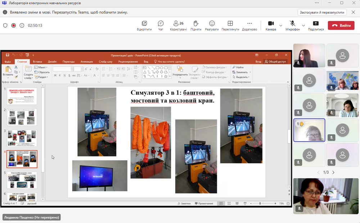Expand the microphone options dropdown arrow

(x=303, y=26)
